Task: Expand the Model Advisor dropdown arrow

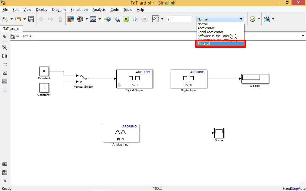Action: (x=259, y=19)
